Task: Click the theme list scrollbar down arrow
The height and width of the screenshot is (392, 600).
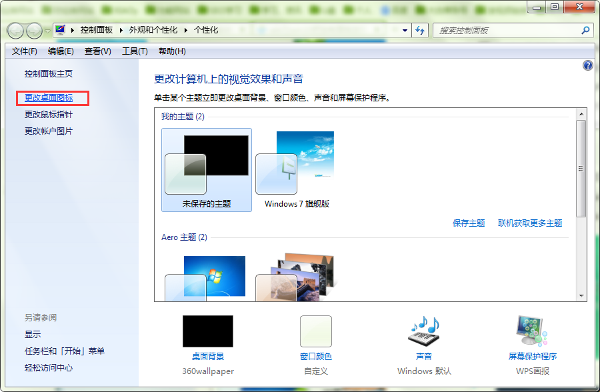Action: [x=581, y=295]
